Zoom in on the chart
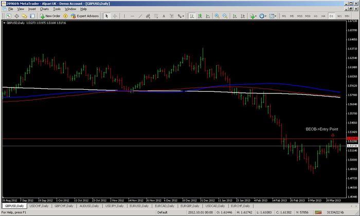Screen dimensions: 360x216 pos(217,16)
